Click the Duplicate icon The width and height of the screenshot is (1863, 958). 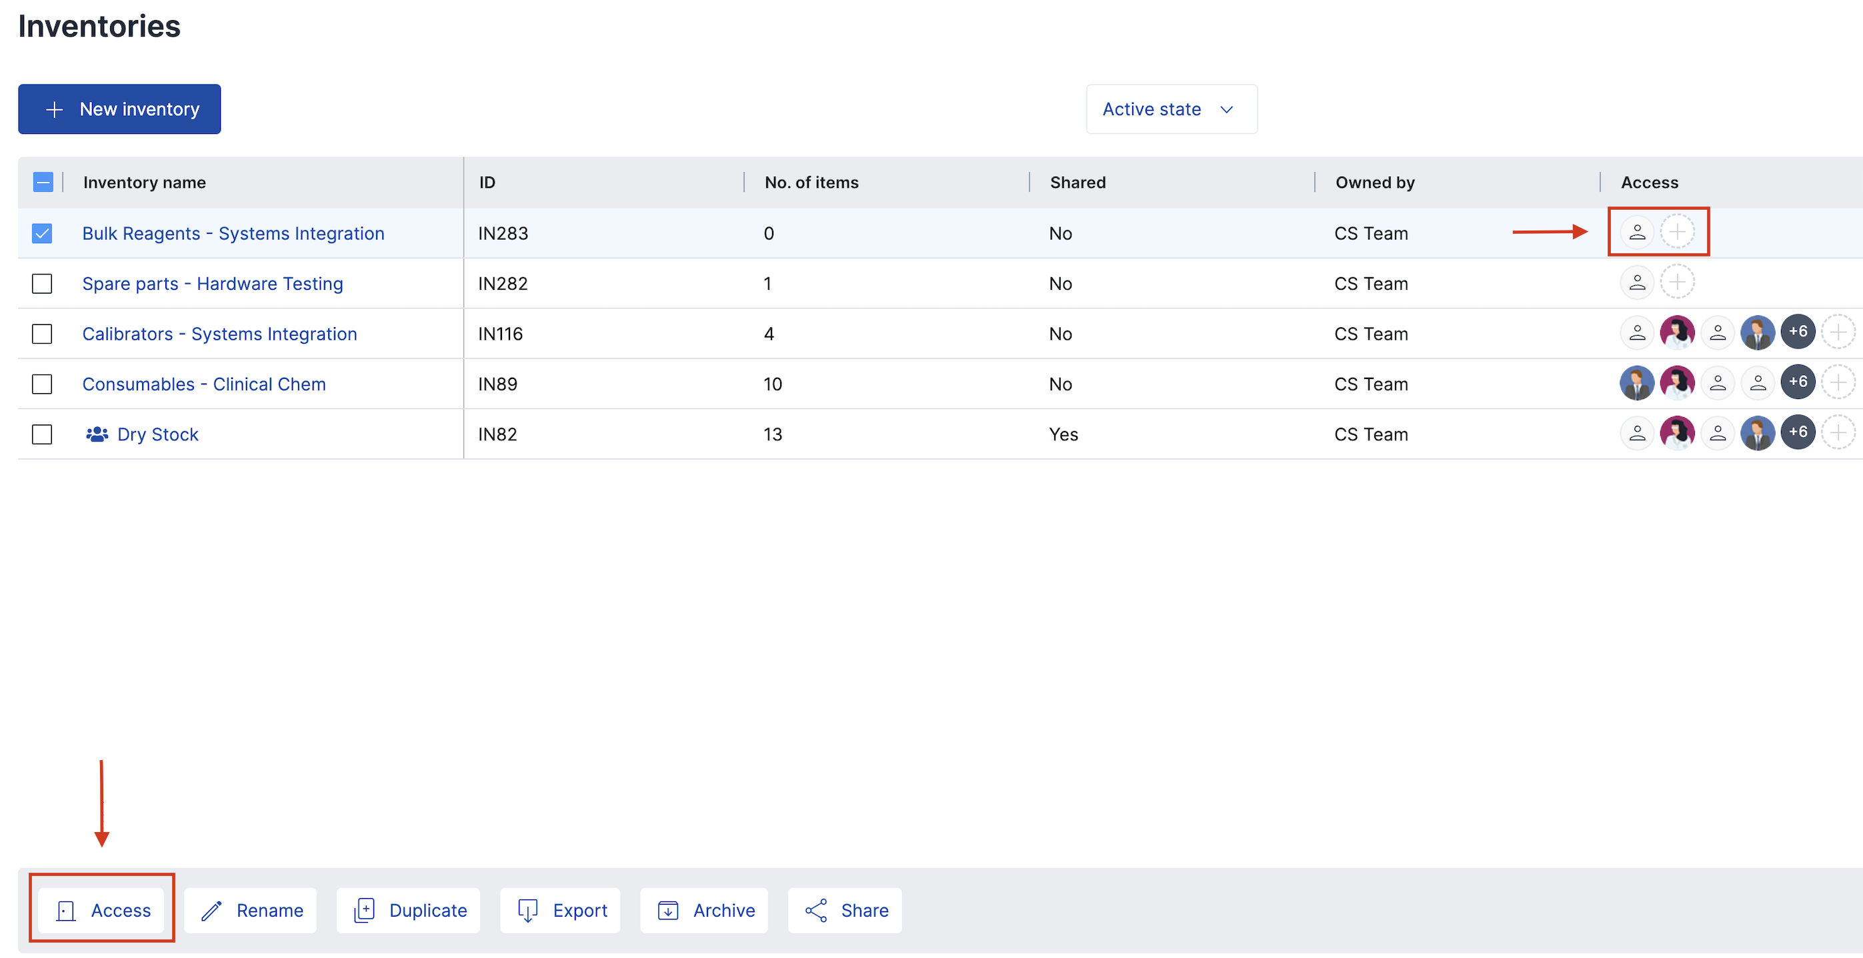click(x=365, y=910)
